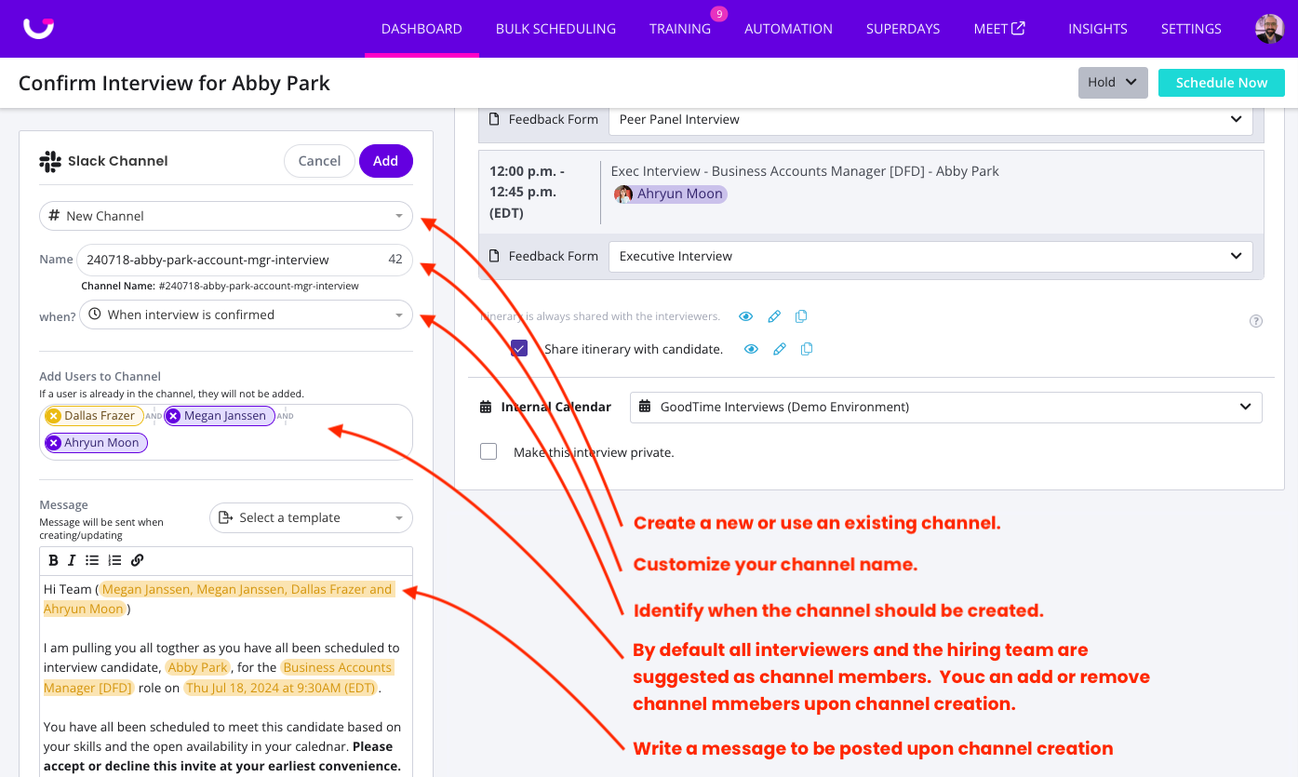Click the Business Accounts Manager token in the message
Image resolution: width=1298 pixels, height=777 pixels.
coord(218,677)
